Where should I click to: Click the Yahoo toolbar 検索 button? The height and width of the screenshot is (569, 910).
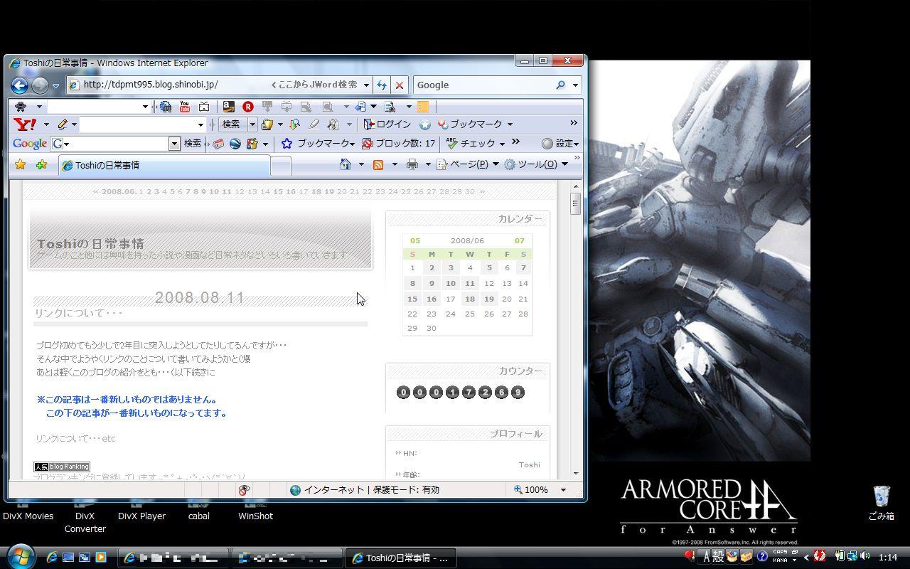pos(231,124)
